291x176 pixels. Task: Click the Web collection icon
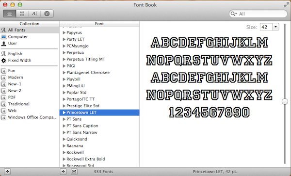(x=3, y=111)
